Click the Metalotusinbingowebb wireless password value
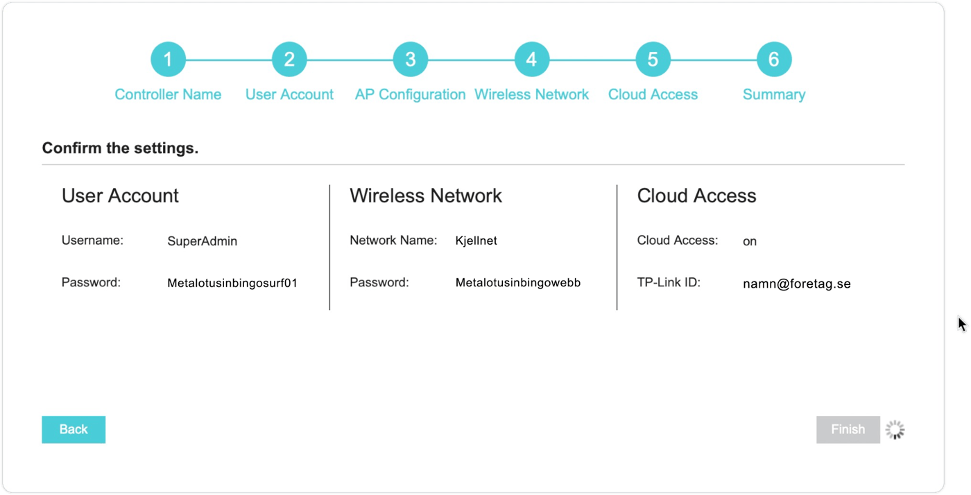 [517, 283]
